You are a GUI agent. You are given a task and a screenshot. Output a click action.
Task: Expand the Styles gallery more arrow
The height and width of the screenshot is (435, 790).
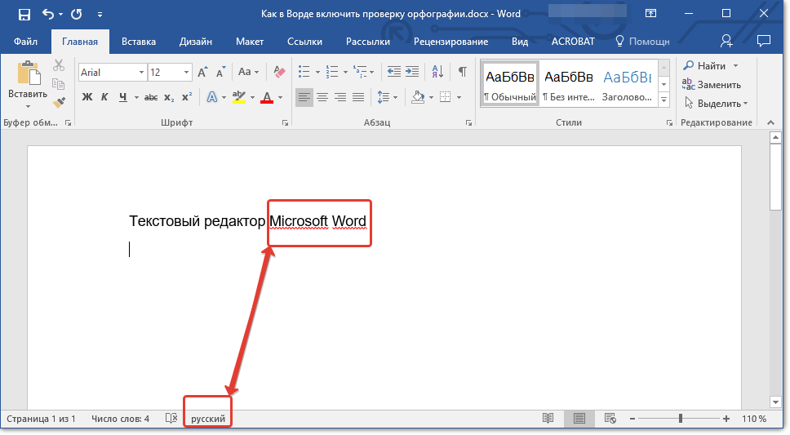click(664, 100)
